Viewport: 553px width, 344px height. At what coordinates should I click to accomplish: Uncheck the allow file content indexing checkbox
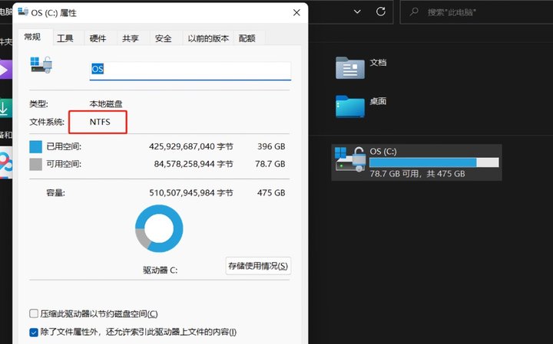[34, 332]
